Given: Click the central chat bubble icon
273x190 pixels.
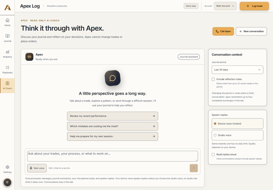Looking at the screenshot, I should [112, 78].
